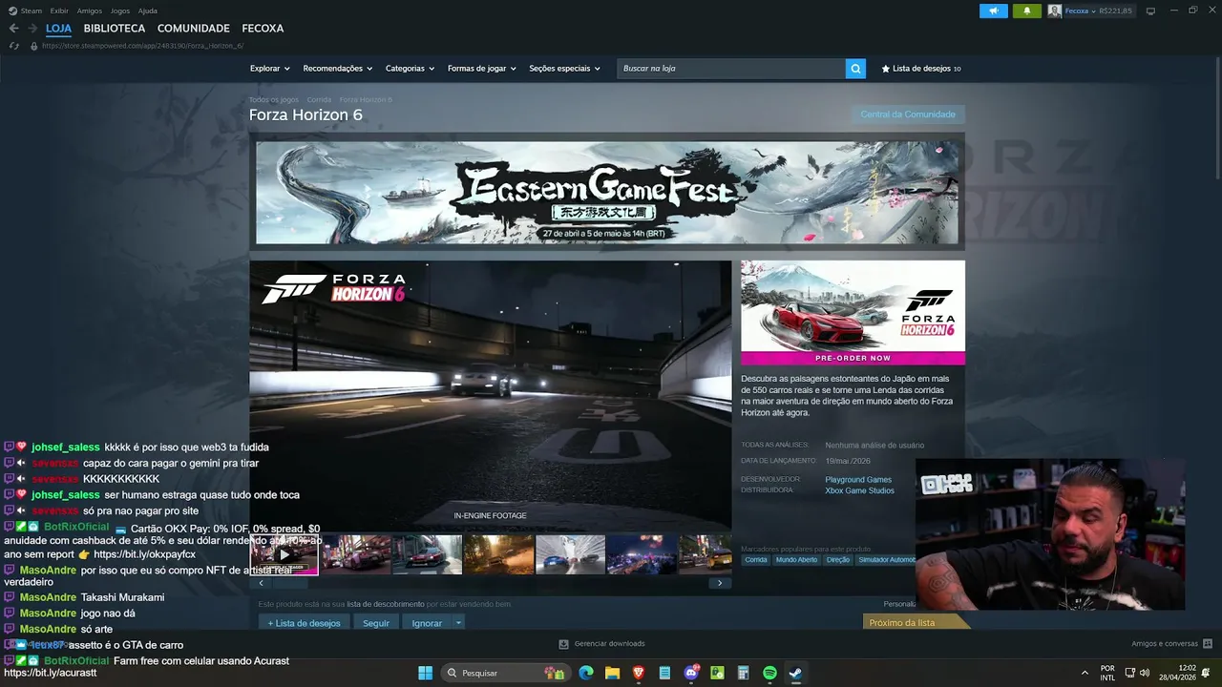
Task: Click the Todos os jogos breadcrumb
Action: point(274,99)
